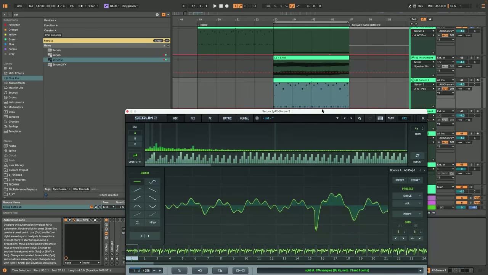
Task: Solo track 41 Instrument
Action: point(471,58)
